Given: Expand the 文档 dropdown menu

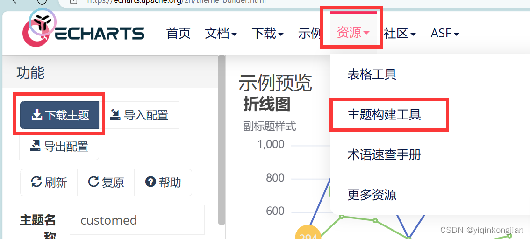Looking at the screenshot, I should pos(221,34).
